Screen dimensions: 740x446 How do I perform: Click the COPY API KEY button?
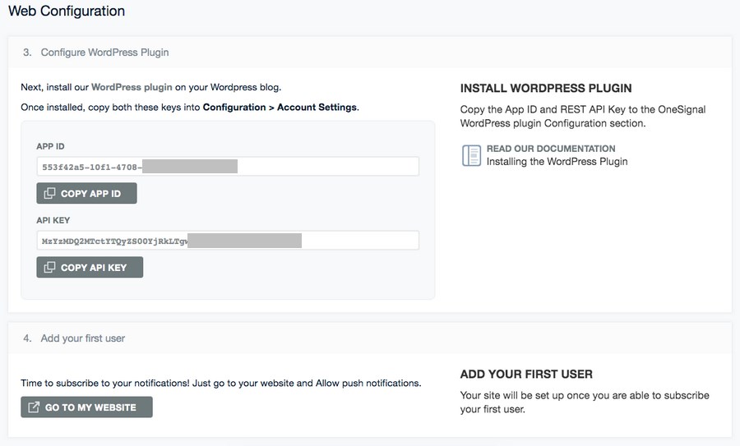coord(90,267)
